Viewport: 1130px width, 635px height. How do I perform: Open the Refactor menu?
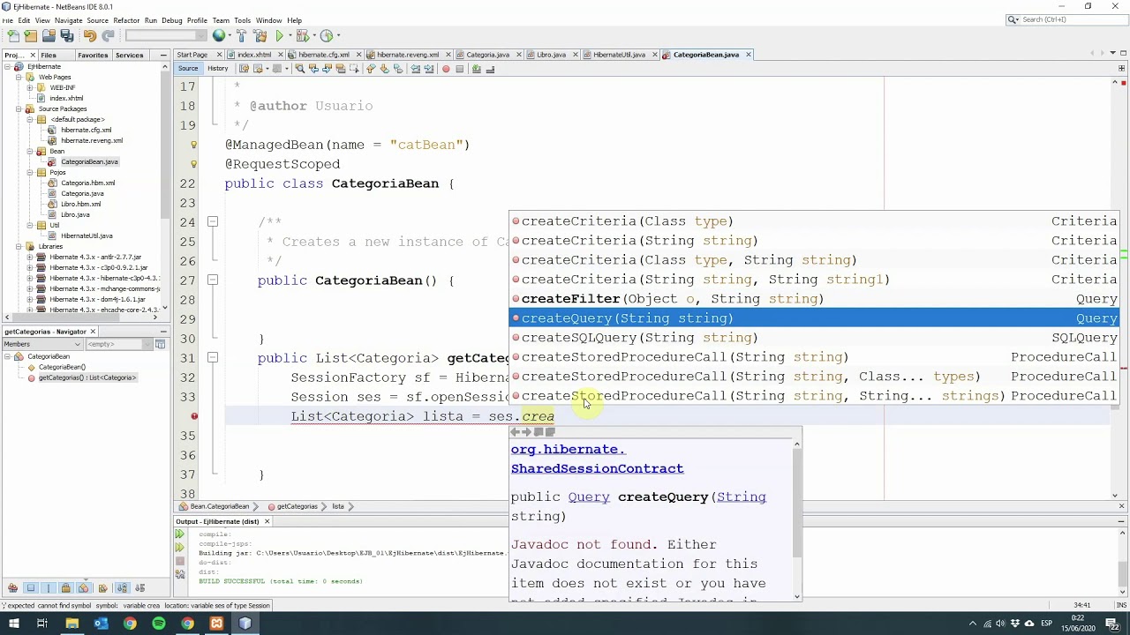[126, 20]
